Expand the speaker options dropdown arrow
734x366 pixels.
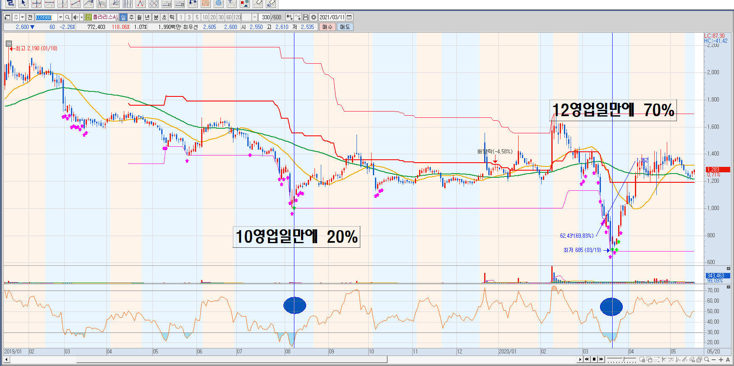click(x=81, y=17)
